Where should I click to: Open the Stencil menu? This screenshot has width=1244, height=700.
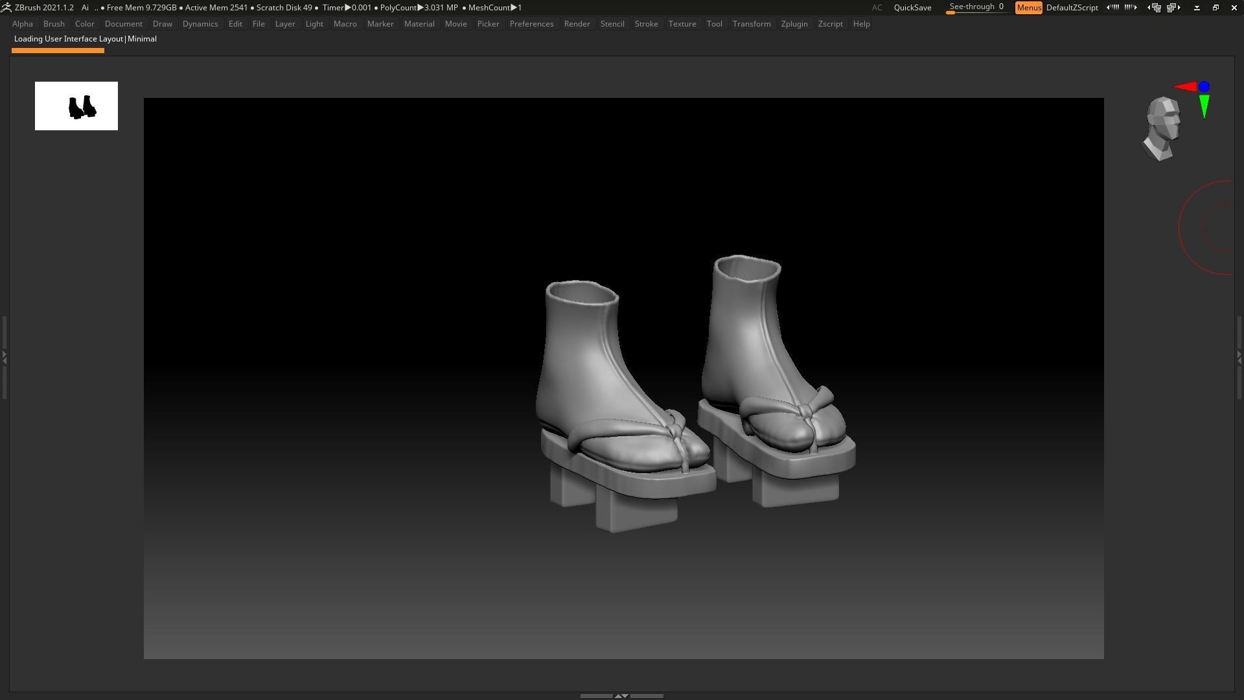pyautogui.click(x=612, y=24)
